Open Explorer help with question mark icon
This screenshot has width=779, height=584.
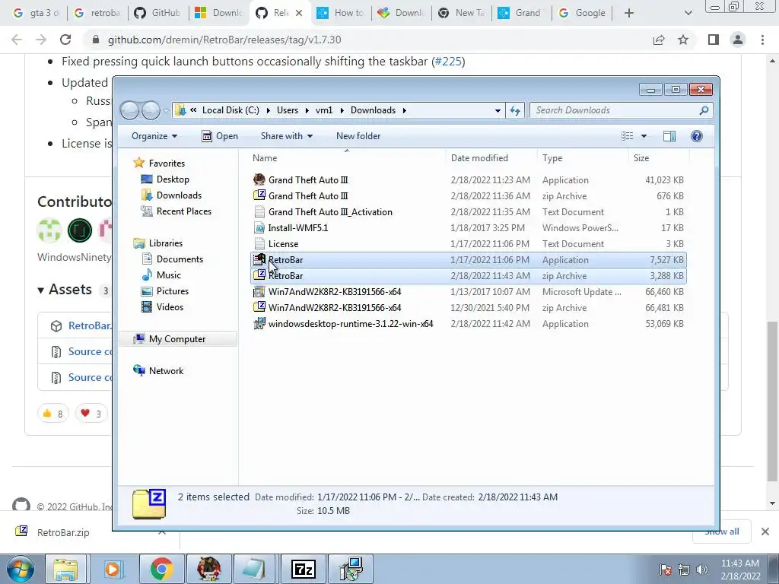(x=697, y=136)
